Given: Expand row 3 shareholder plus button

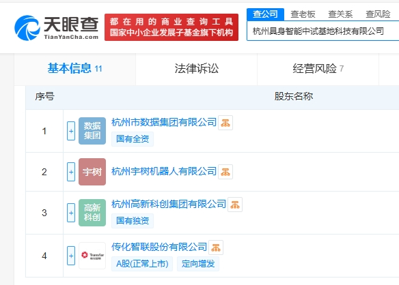Looking at the screenshot, I should point(71,213).
